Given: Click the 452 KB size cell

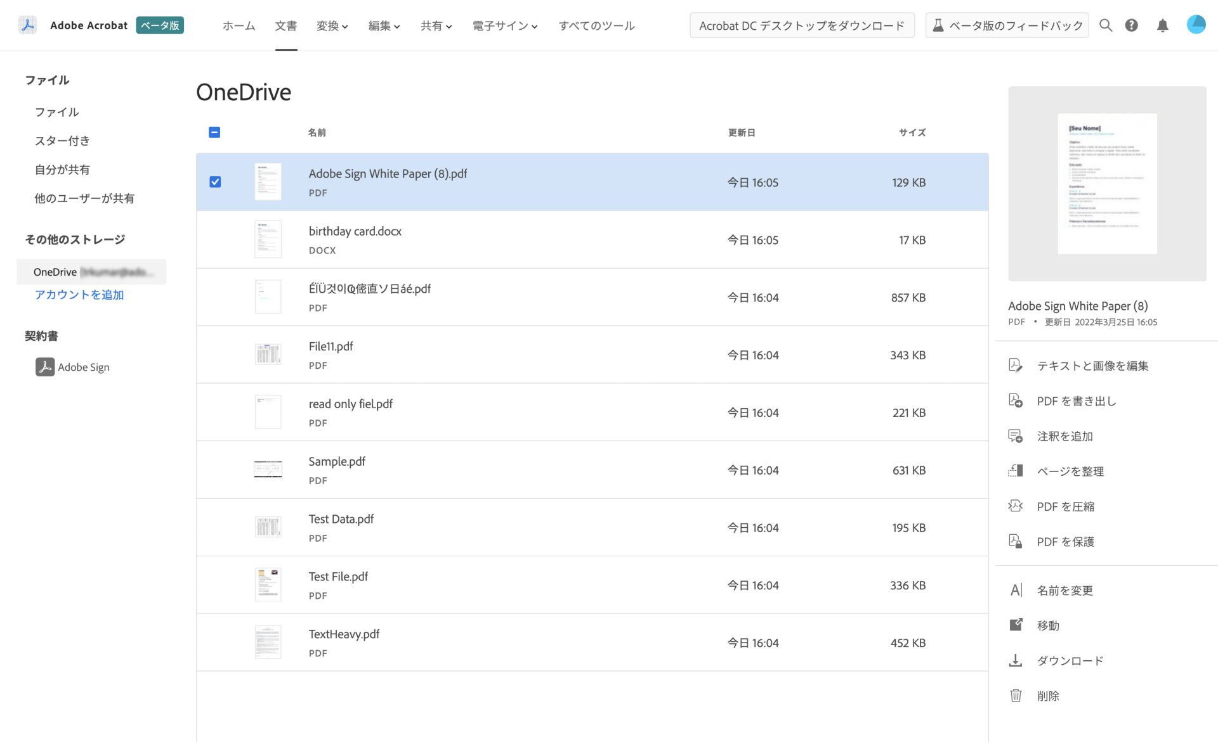Looking at the screenshot, I should 908,643.
